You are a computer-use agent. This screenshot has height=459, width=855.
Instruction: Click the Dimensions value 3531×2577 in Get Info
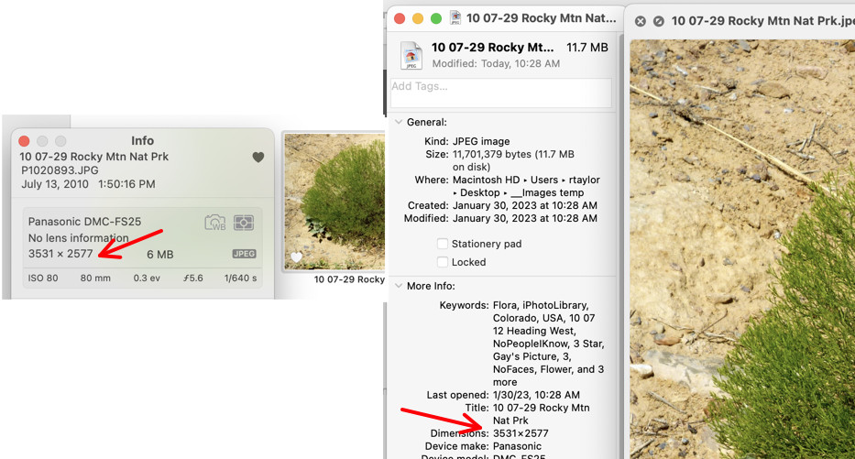pyautogui.click(x=521, y=433)
